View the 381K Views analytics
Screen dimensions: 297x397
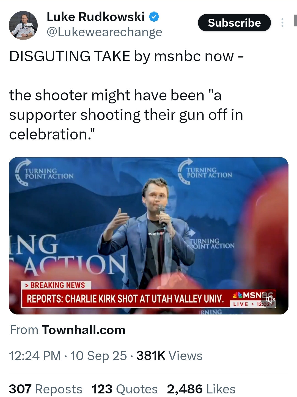(x=169, y=356)
